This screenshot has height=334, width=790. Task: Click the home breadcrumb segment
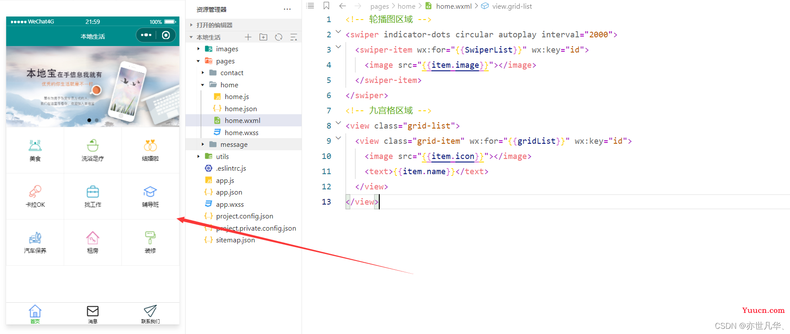[406, 7]
